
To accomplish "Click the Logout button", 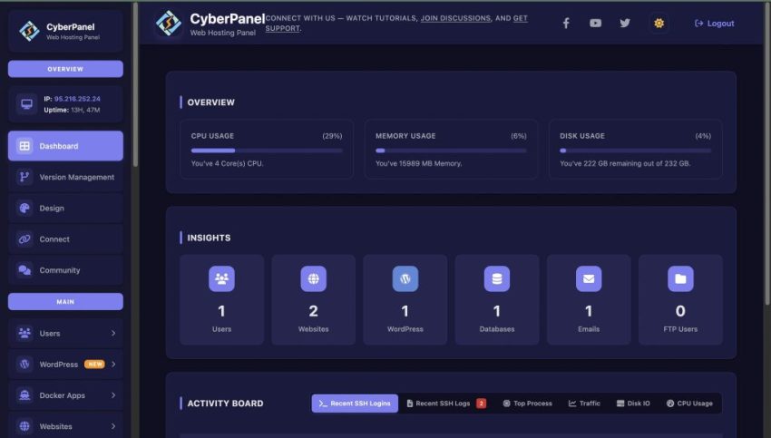I will click(715, 24).
